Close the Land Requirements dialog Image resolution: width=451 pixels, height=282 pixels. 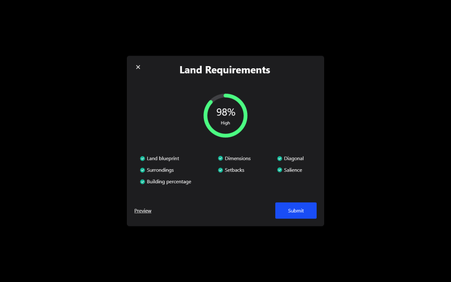138,67
